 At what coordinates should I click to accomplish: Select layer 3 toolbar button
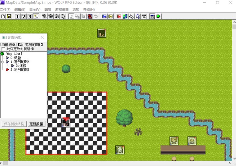[29, 16]
